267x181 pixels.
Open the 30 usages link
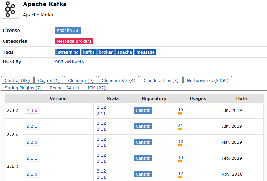[180, 142]
